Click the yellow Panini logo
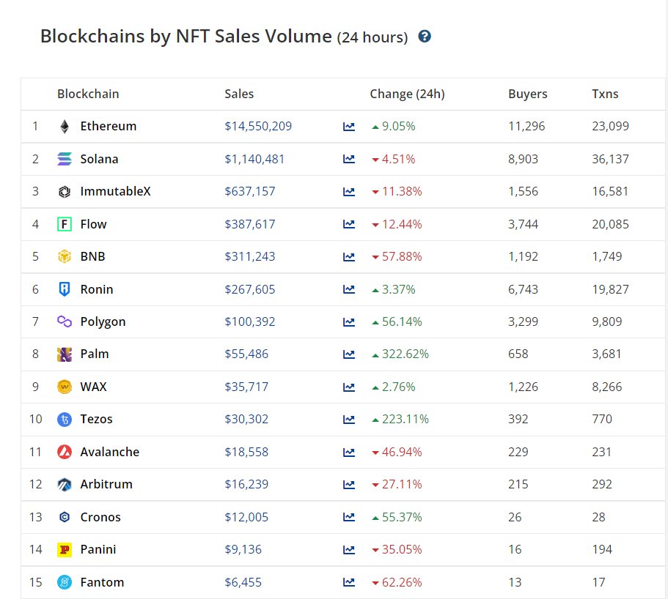 tap(65, 550)
